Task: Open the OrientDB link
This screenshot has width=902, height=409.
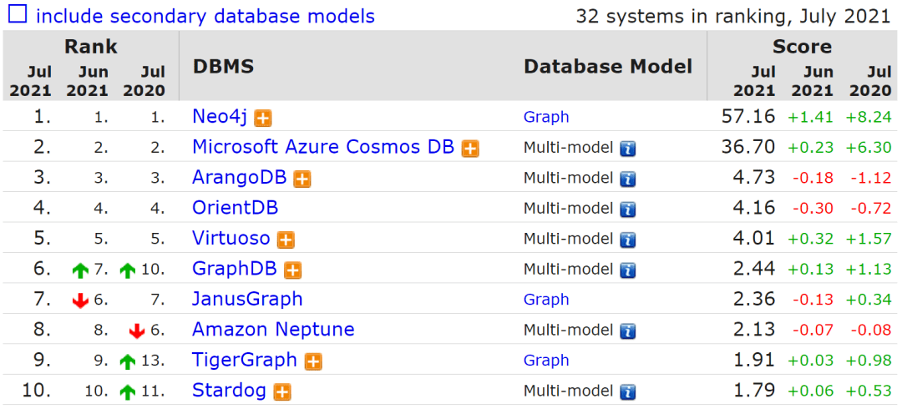Action: 236,208
